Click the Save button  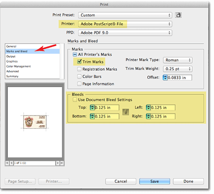coord(155,181)
